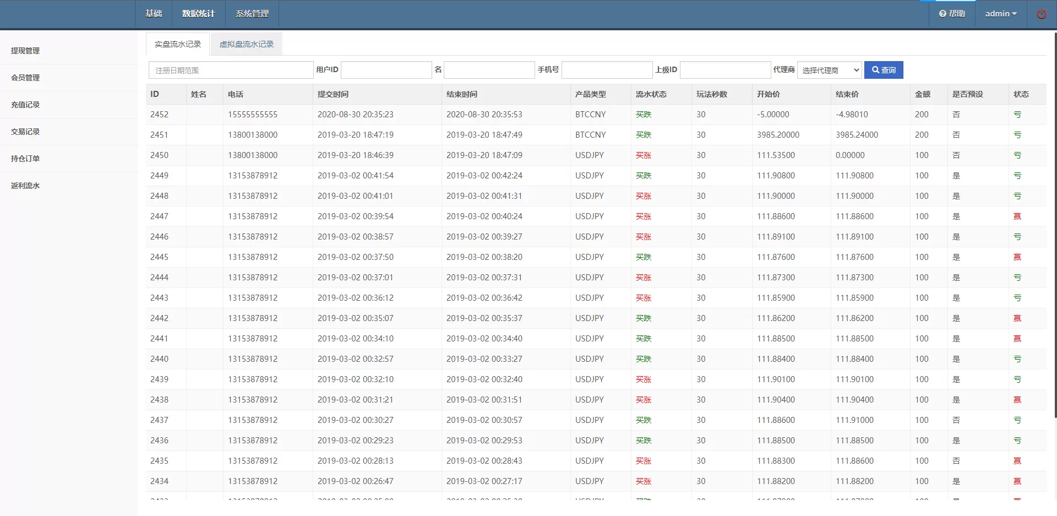Screen dimensions: 1057x516
Task: Click the red power logout icon
Action: tap(1041, 14)
